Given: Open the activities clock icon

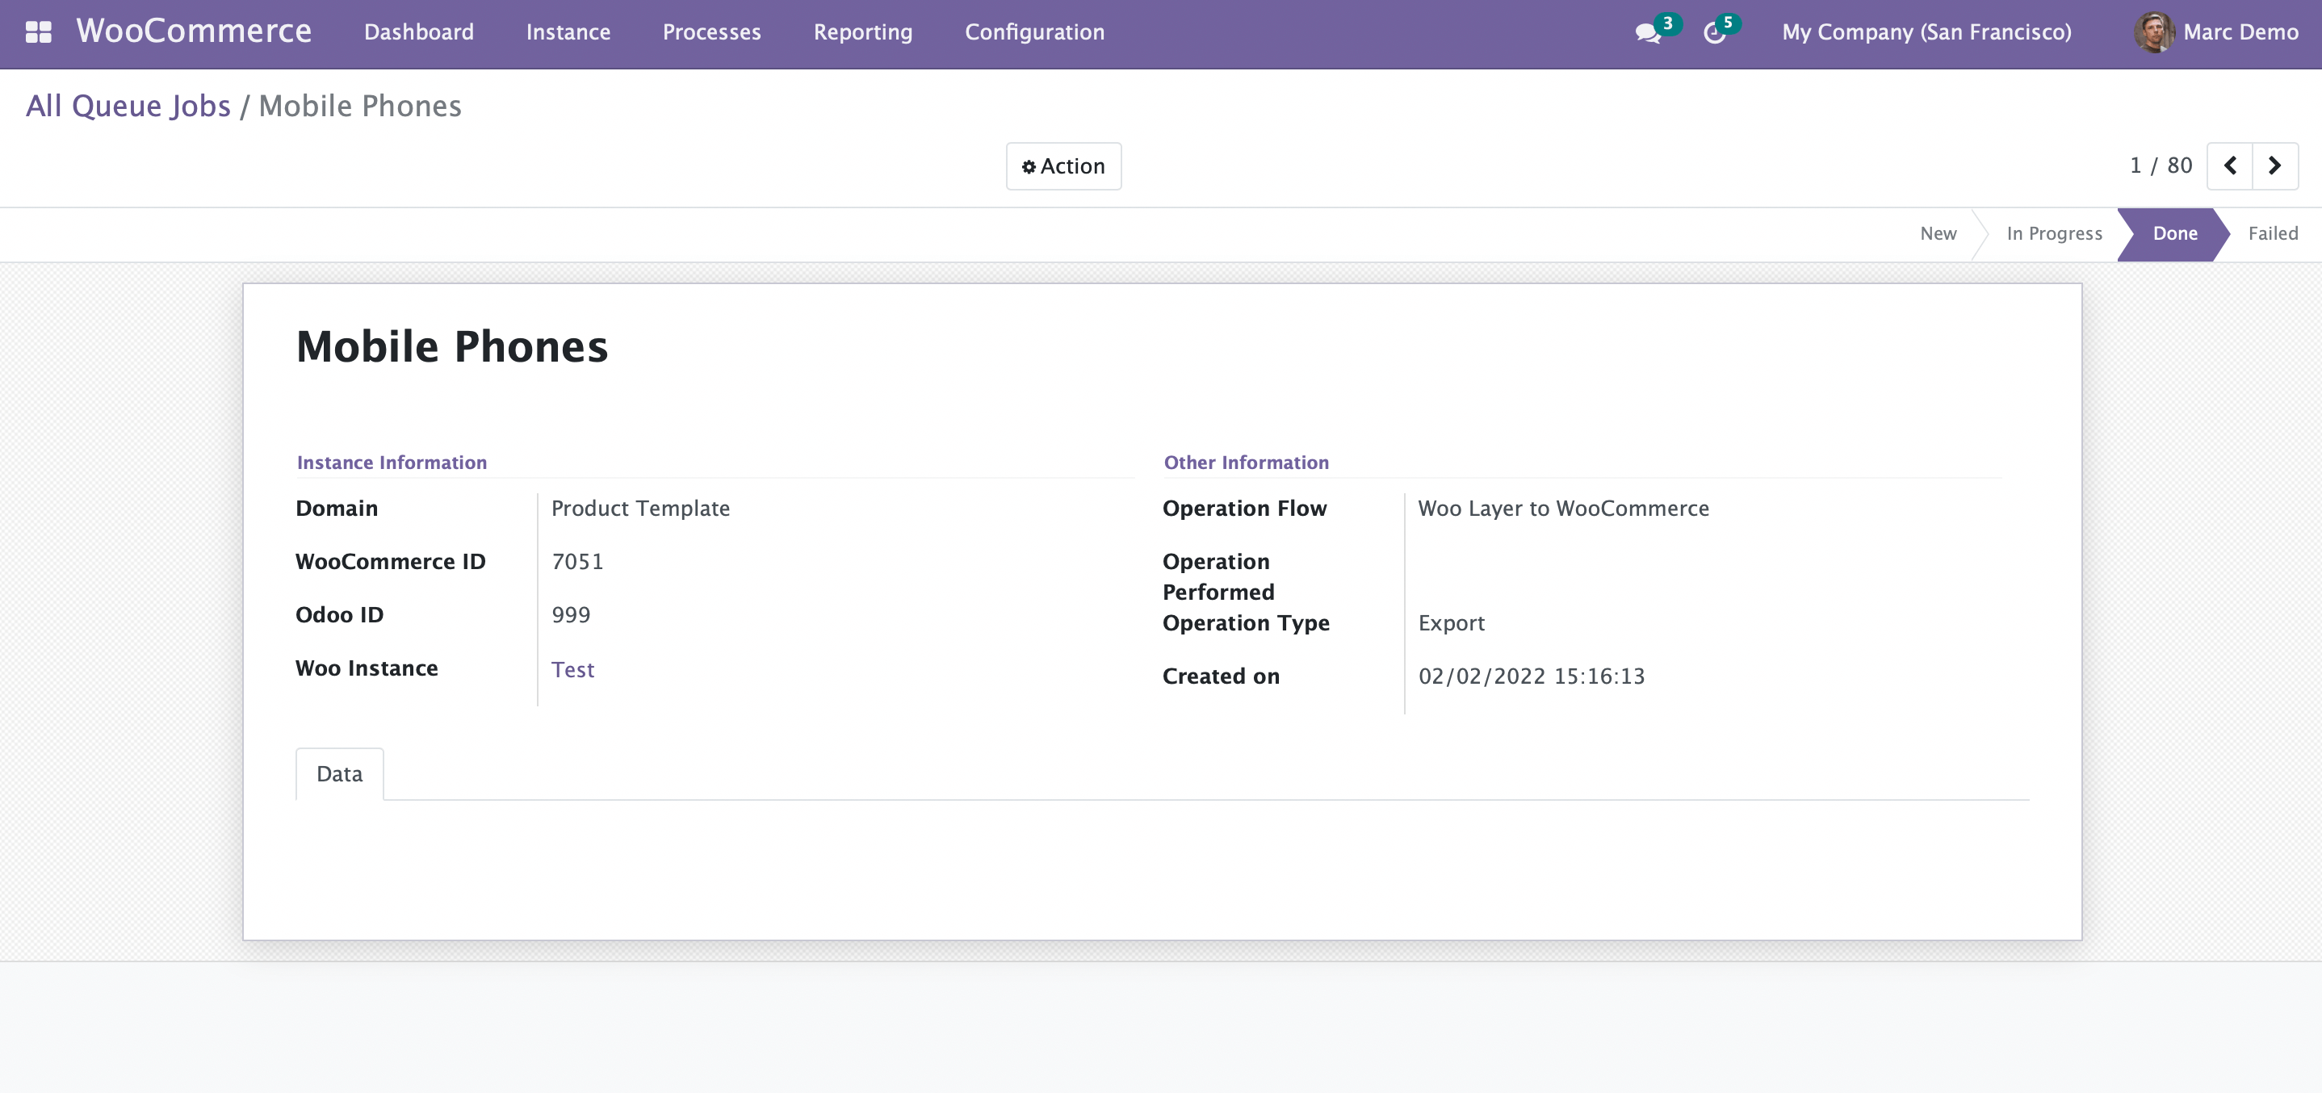Looking at the screenshot, I should click(1715, 33).
